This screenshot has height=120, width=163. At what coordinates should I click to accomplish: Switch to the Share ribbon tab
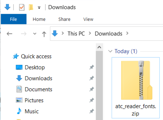coord(64,19)
